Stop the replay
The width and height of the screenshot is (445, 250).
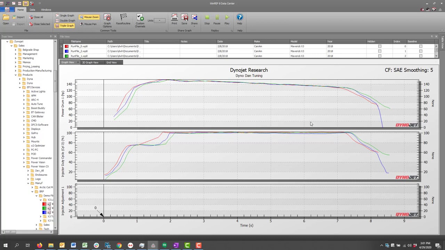coord(207,19)
